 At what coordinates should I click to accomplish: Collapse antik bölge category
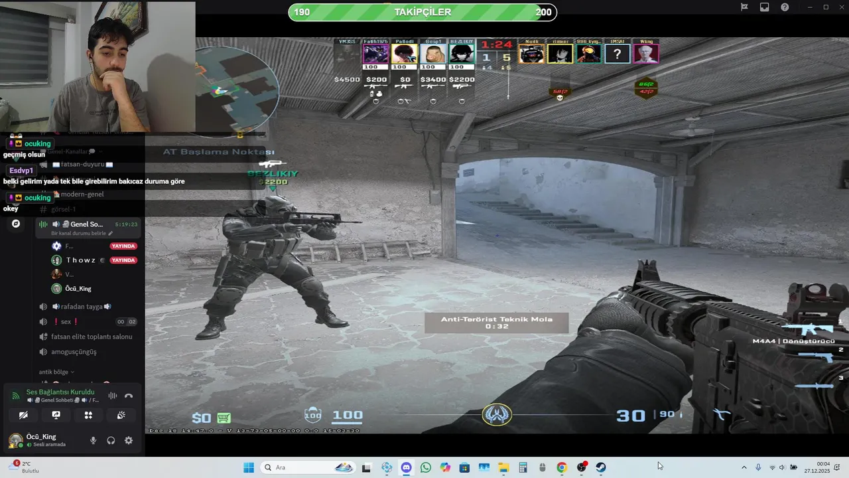56,372
